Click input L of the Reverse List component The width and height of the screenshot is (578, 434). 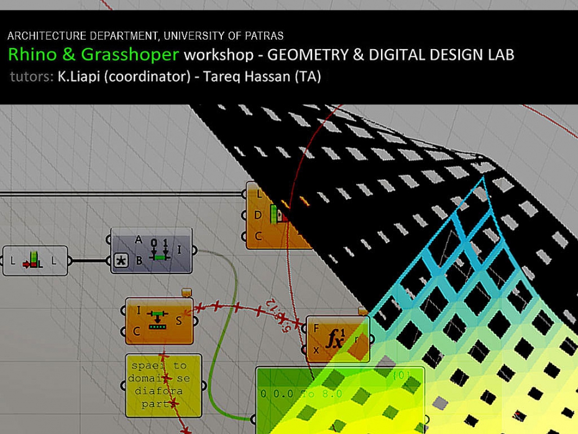click(x=12, y=261)
